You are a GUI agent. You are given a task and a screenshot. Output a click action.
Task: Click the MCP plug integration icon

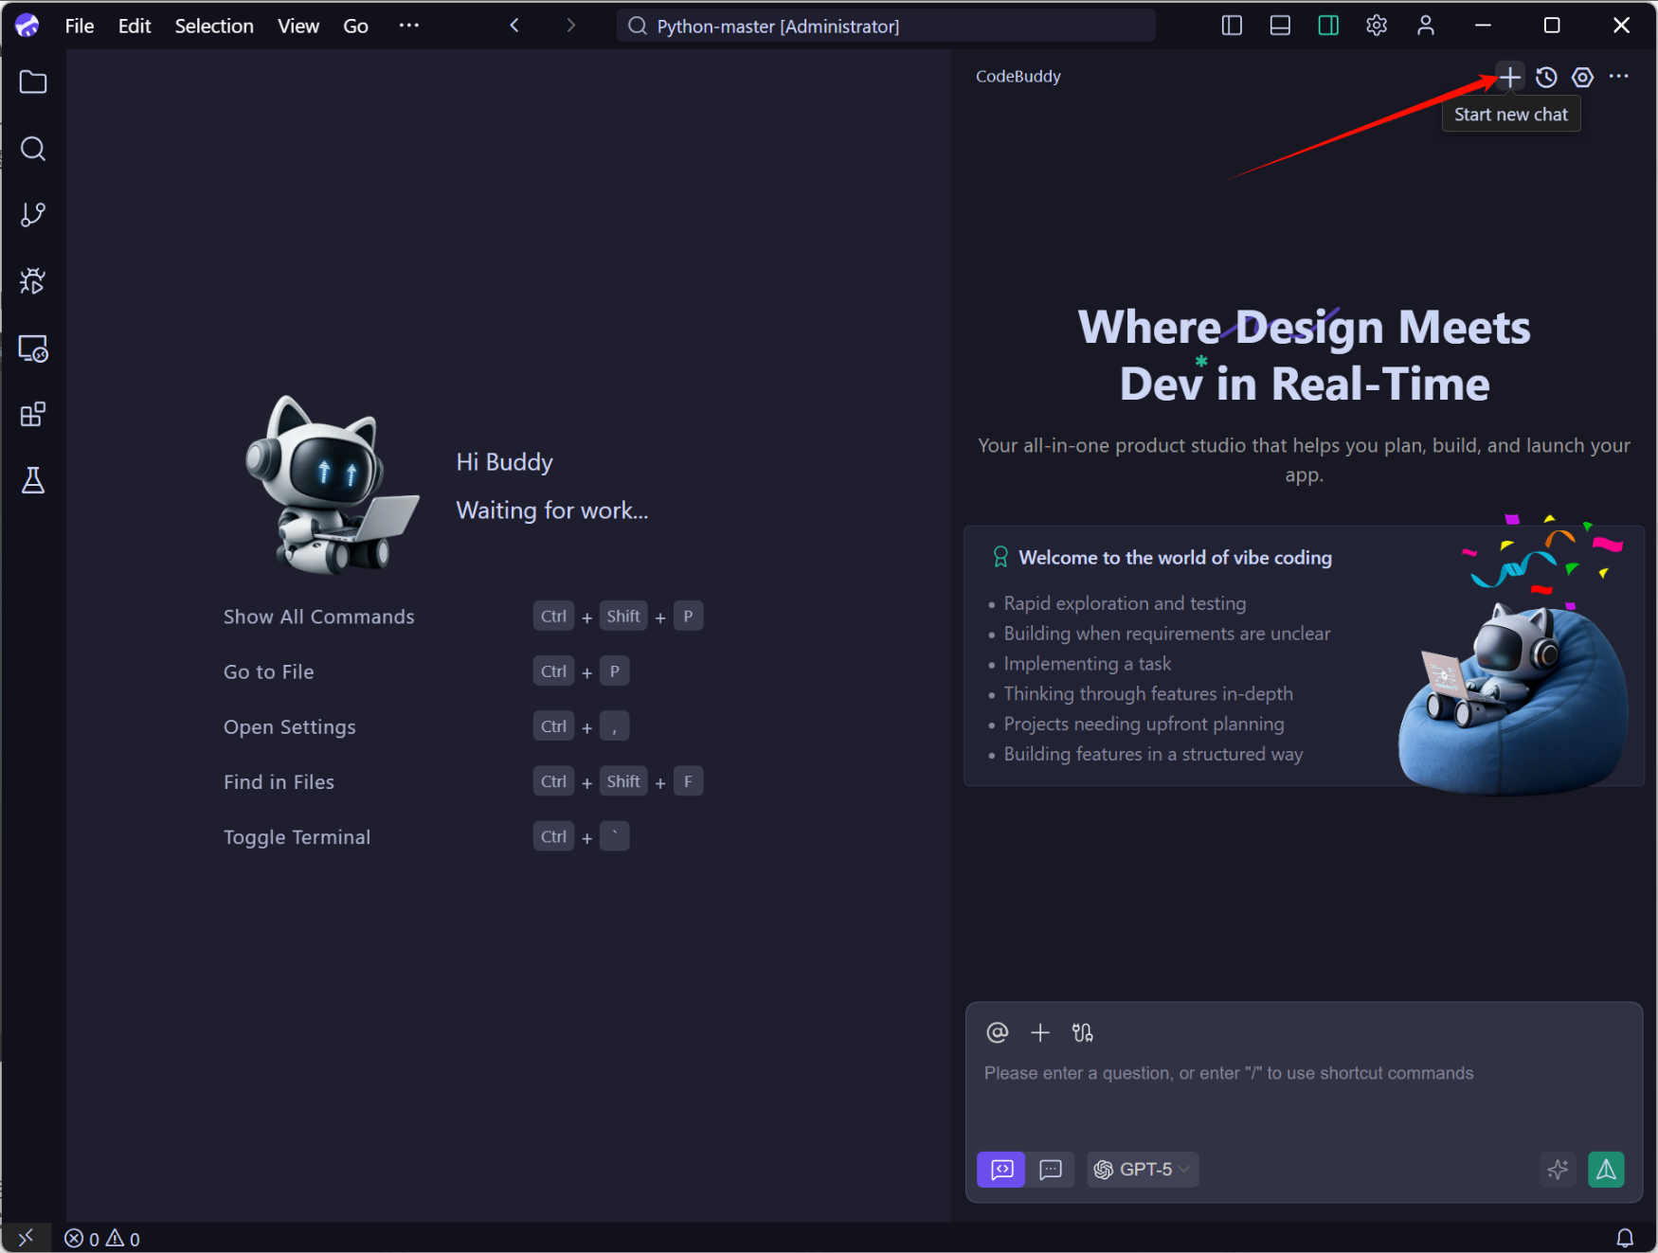pyautogui.click(x=1082, y=1032)
